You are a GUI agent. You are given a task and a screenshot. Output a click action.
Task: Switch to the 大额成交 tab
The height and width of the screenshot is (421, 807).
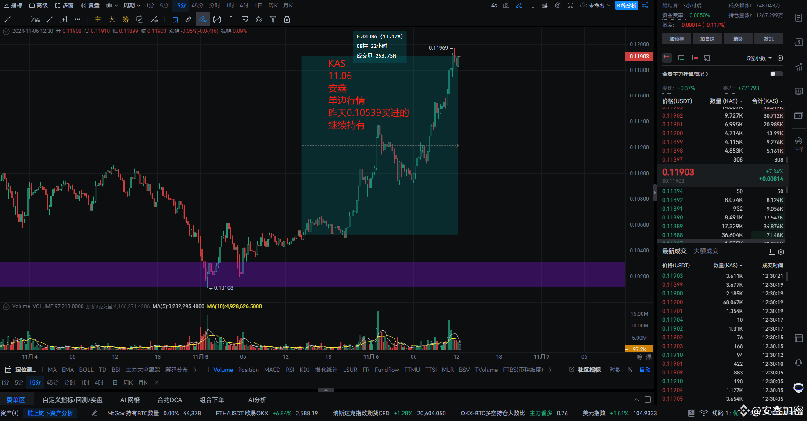[706, 251]
